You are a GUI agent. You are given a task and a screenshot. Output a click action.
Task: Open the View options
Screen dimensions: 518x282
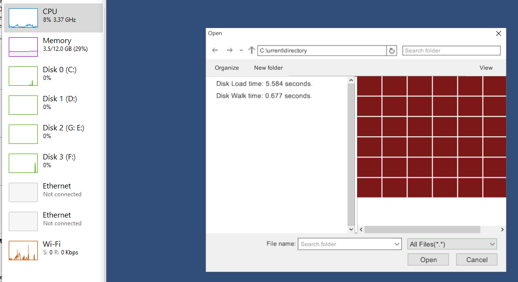click(486, 68)
